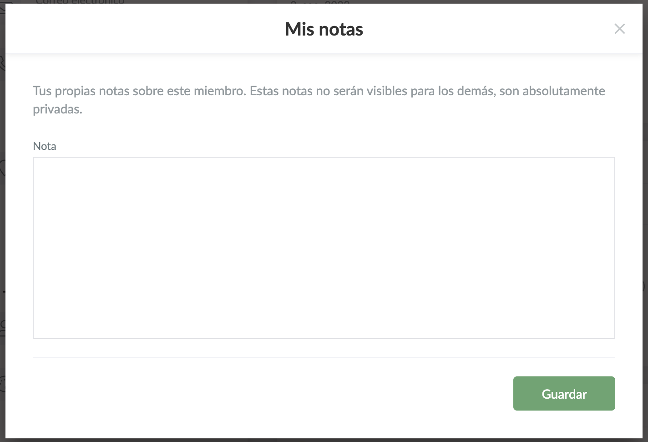Click the Mis notas dialog title
This screenshot has width=648, height=442.
[324, 29]
